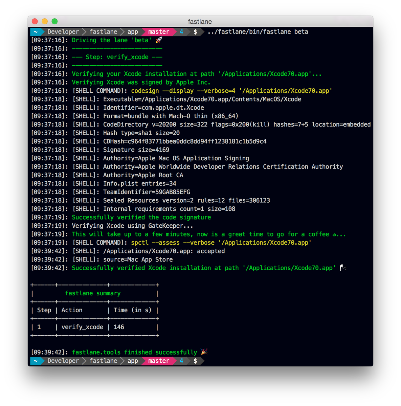Click 'master' branch segment in top prompt
The image size is (401, 406).
click(x=159, y=31)
